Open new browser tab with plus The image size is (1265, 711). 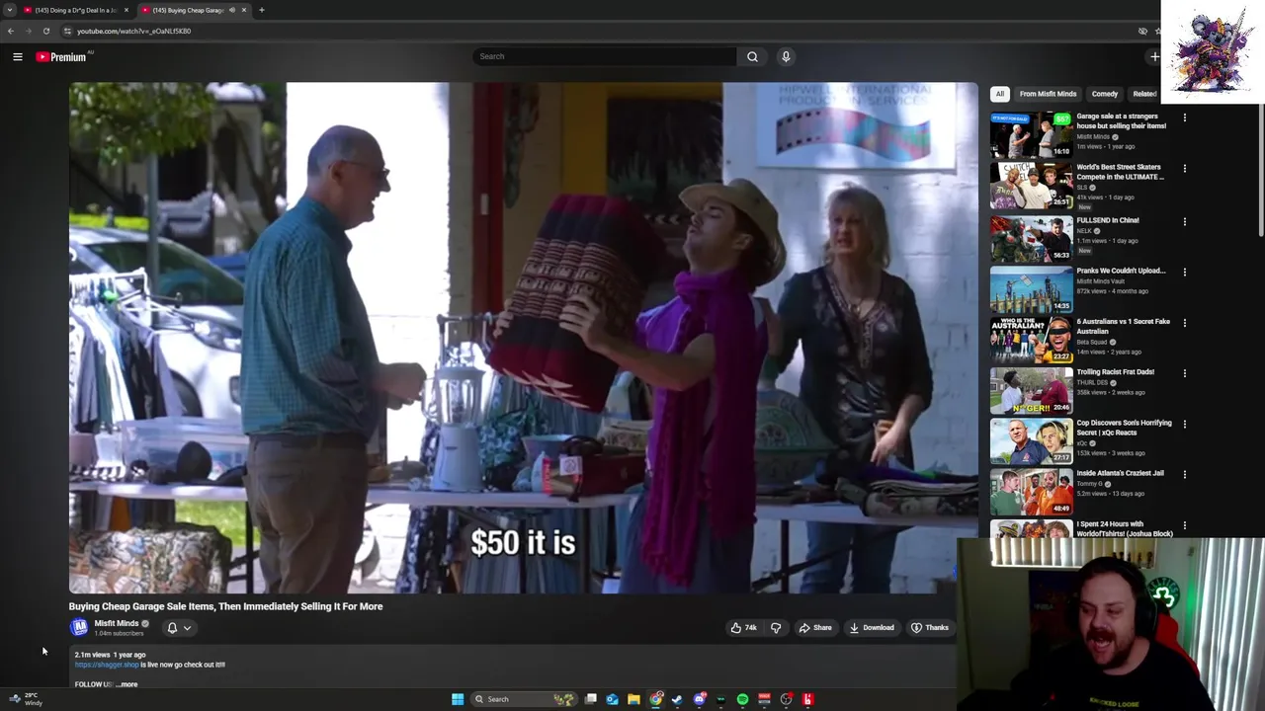[x=261, y=10]
